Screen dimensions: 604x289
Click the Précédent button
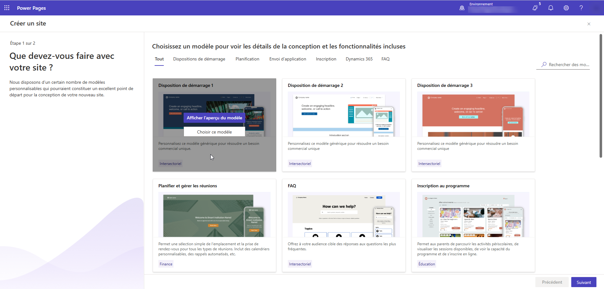pos(551,282)
